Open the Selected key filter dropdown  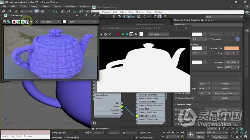pyautogui.click(x=217, y=133)
